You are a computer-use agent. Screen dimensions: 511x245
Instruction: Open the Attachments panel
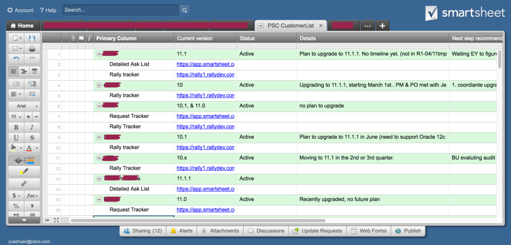[x=220, y=231]
